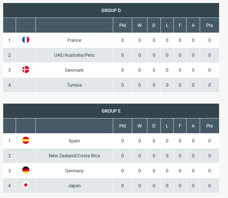Select UAE/Australia/Peru team entry
The width and height of the screenshot is (228, 198).
click(74, 55)
